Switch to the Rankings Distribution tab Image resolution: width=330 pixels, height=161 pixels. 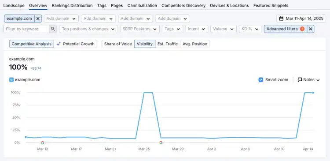[72, 5]
